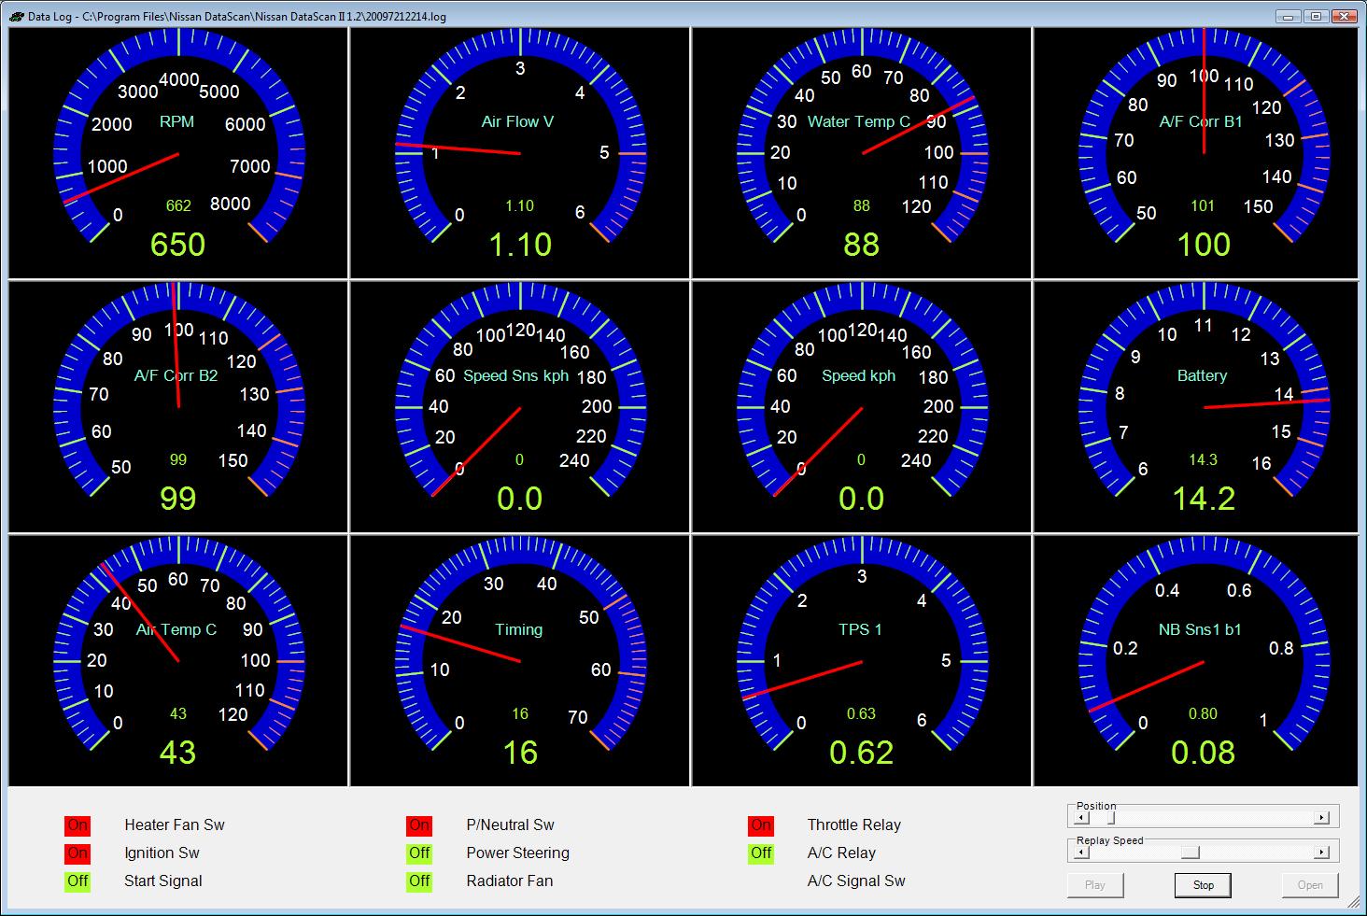Screen dimensions: 1367x916
Task: Click the grayed-out Play button
Action: tap(1094, 885)
